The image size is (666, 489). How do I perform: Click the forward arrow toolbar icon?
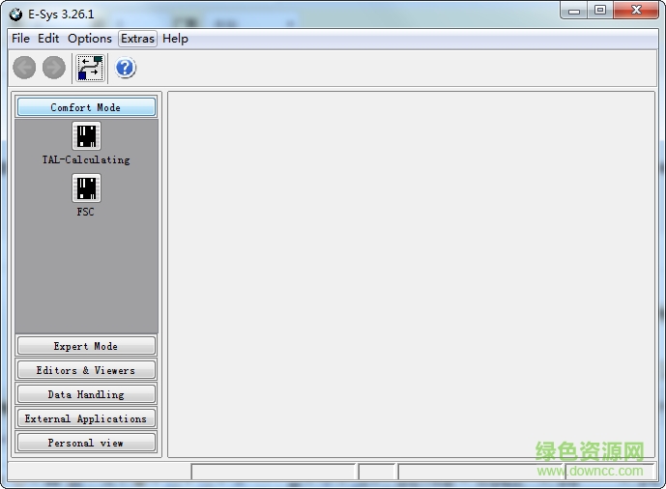click(54, 68)
